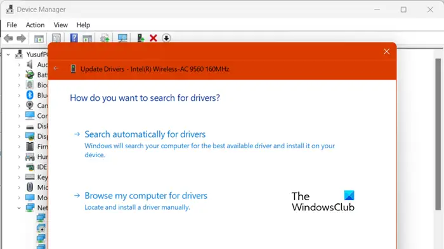Click the Bluetooth icon in device tree
This screenshot has height=249, width=444.
pyautogui.click(x=30, y=95)
